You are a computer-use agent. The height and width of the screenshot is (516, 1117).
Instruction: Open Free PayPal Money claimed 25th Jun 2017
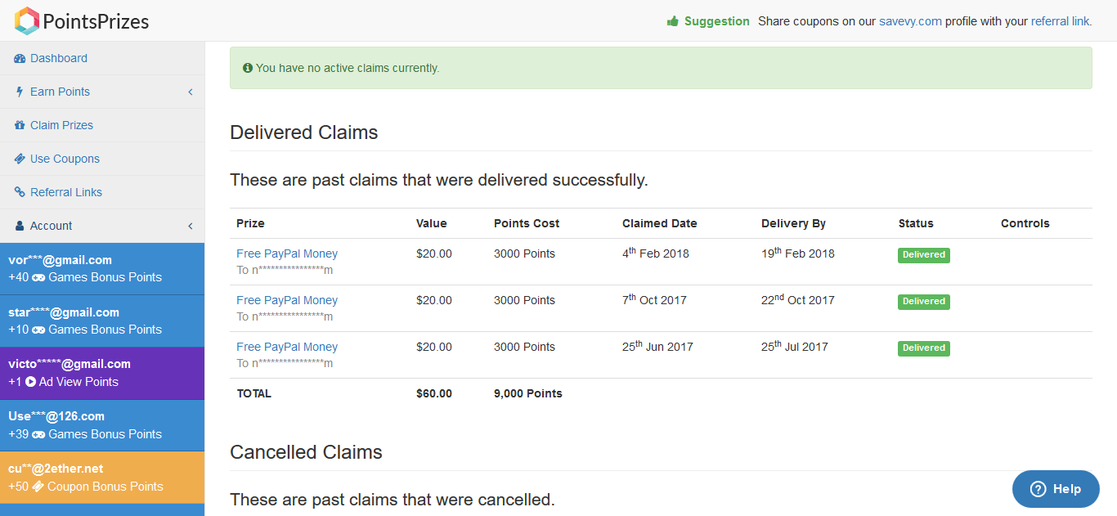click(x=287, y=347)
